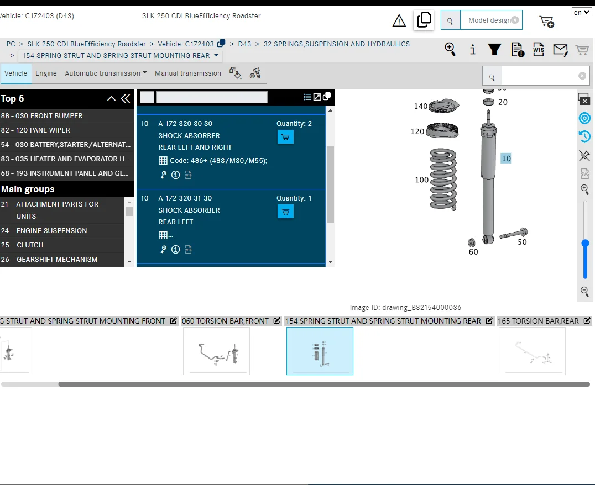Click the copy documents icon in header
595x485 pixels.
point(424,20)
